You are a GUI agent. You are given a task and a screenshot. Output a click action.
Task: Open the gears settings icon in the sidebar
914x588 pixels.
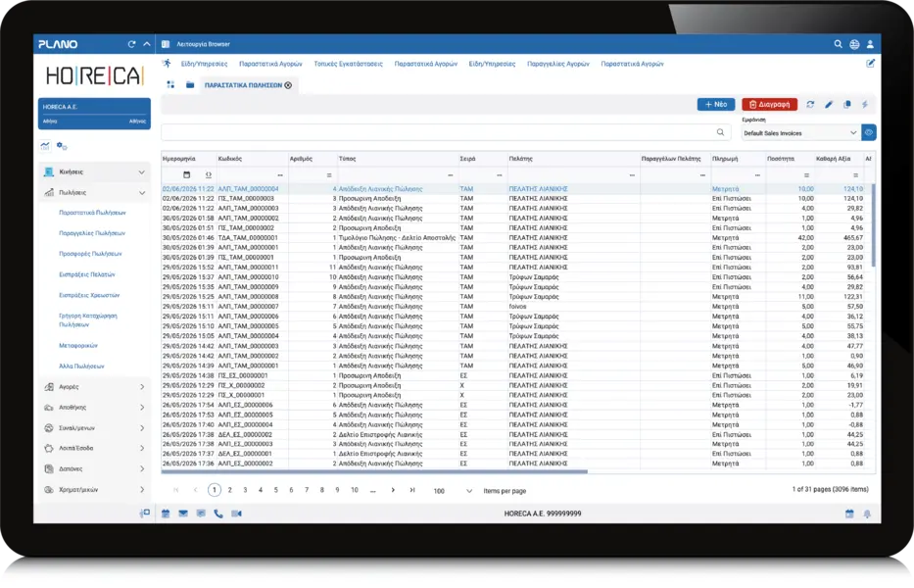[62, 146]
